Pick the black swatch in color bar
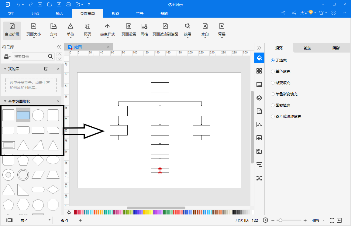The image size is (351, 226). pos(234,212)
